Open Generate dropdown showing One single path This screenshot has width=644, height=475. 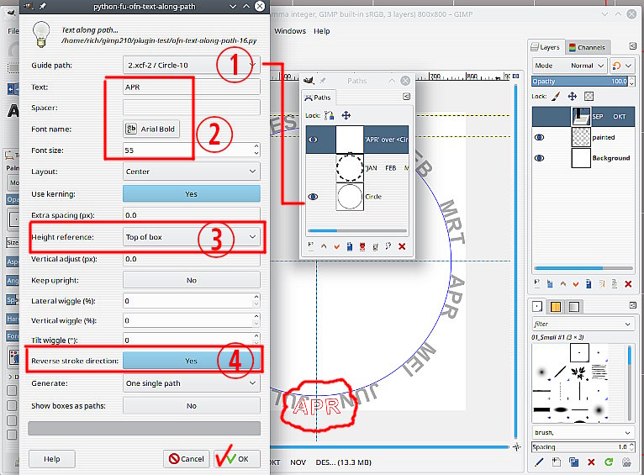pos(192,383)
